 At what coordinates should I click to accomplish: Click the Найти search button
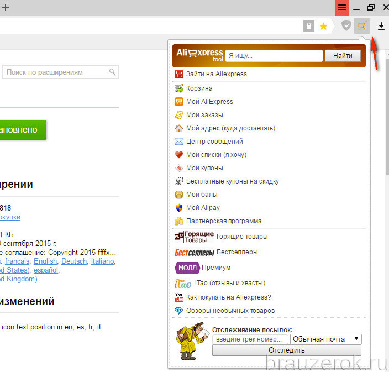tap(343, 56)
